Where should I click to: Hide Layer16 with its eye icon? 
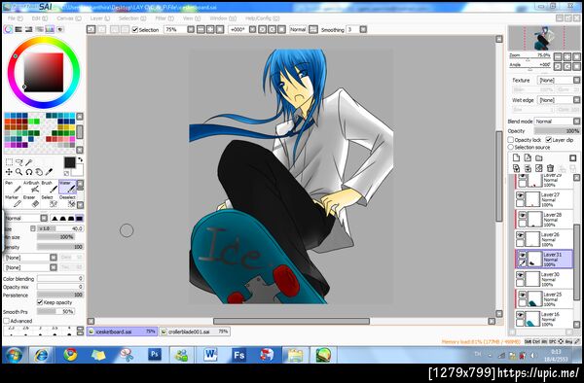coord(520,315)
